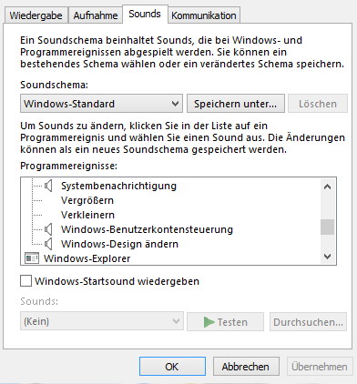Viewport: 357px width, 384px height.
Task: Click the list scrollbar up arrow
Action: tap(327, 187)
